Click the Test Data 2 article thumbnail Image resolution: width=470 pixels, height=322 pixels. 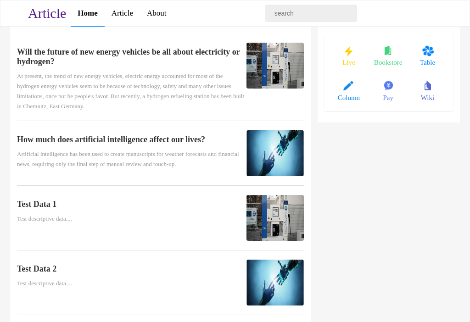coord(275,282)
